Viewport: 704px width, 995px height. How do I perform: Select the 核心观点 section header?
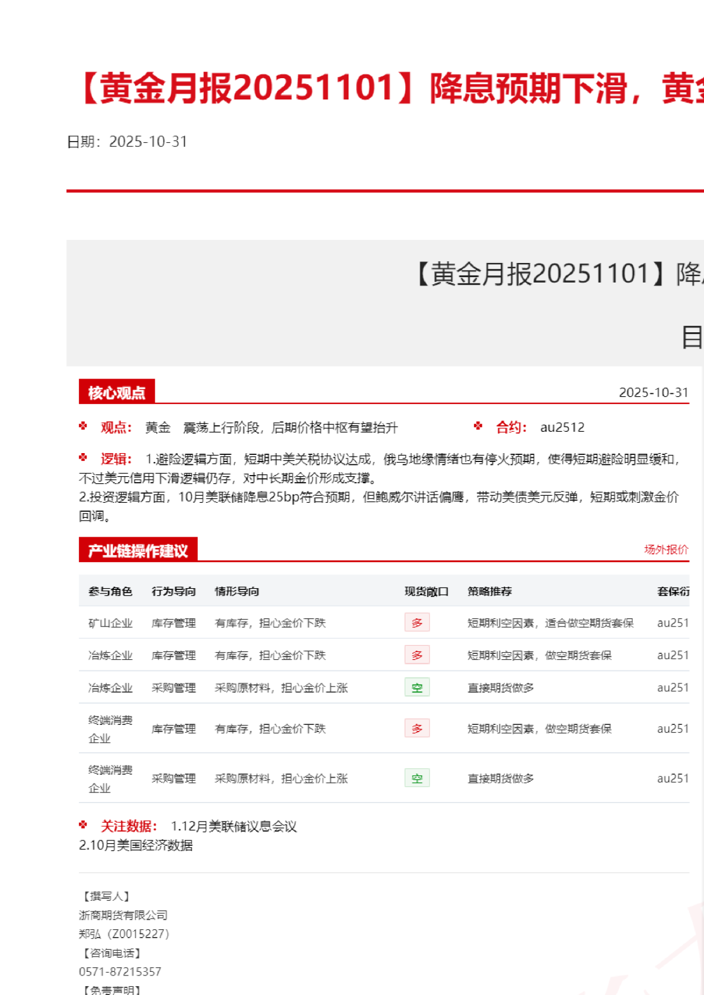(117, 393)
